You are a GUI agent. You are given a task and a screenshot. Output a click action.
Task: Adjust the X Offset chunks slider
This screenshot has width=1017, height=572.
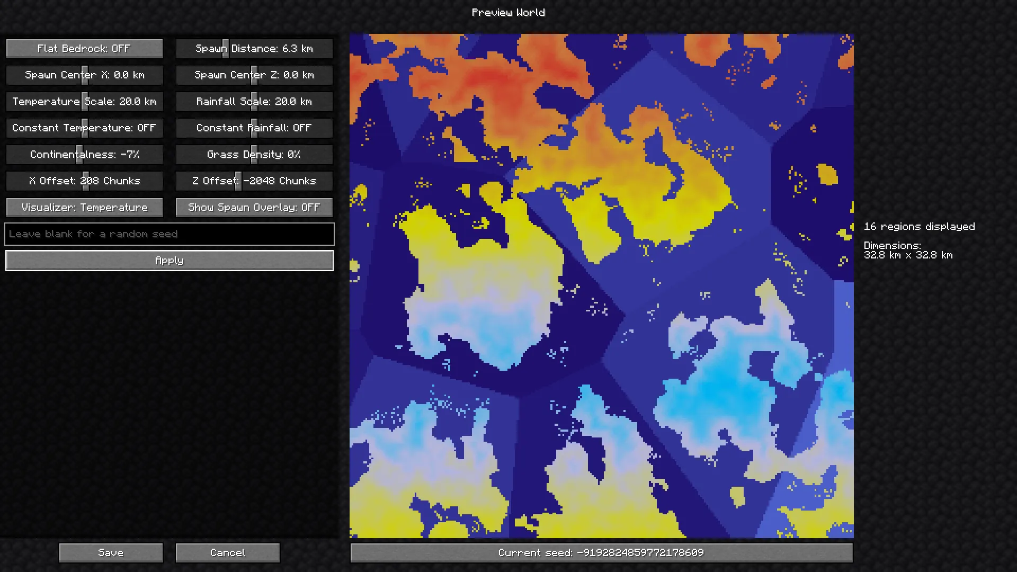84,181
